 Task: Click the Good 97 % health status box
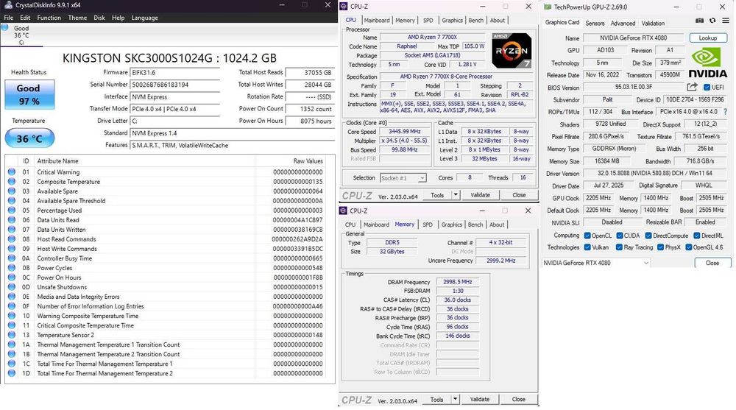click(29, 94)
